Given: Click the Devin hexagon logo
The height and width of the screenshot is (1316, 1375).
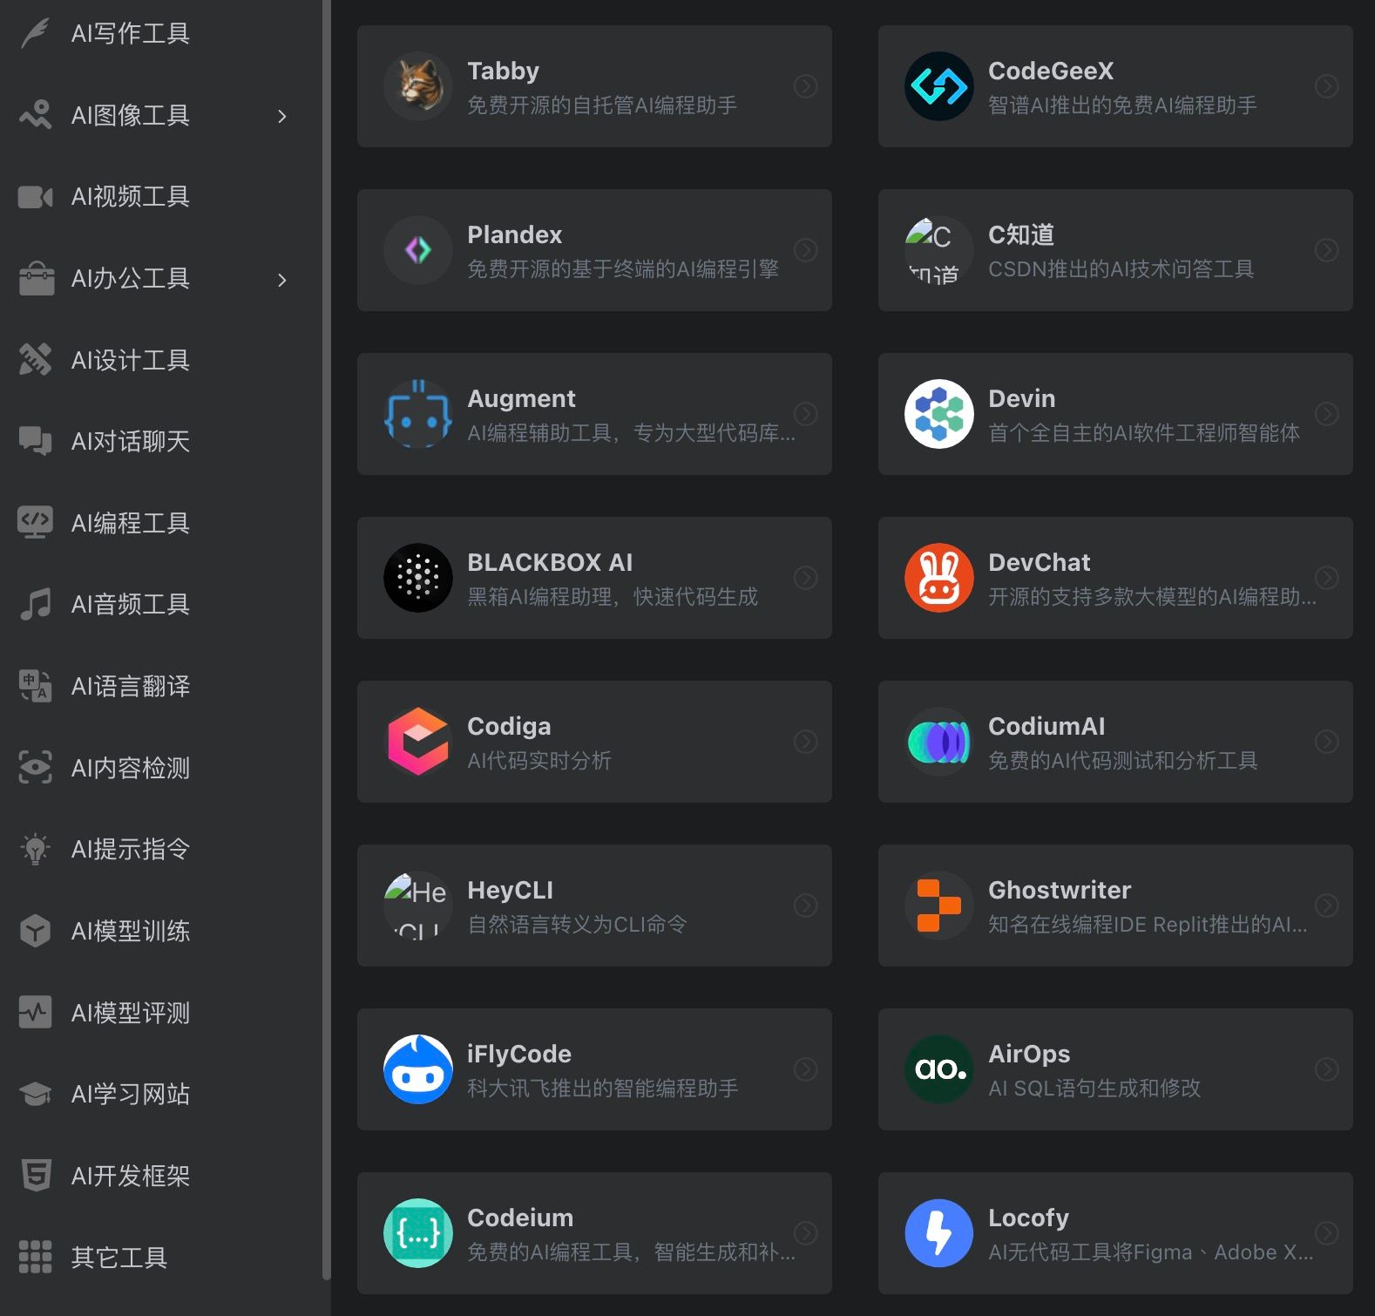Looking at the screenshot, I should (x=939, y=414).
